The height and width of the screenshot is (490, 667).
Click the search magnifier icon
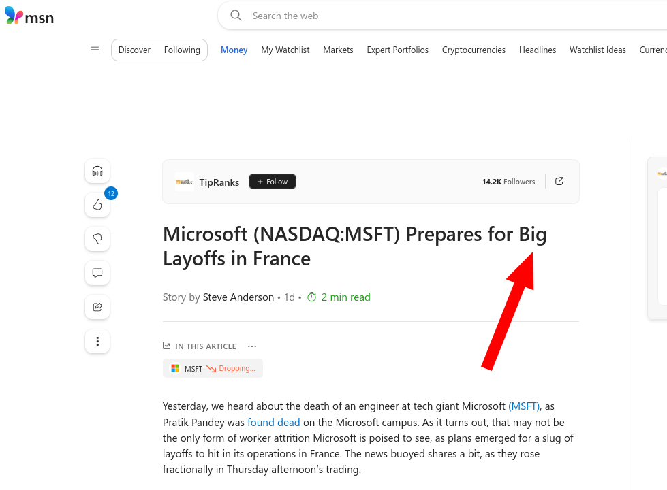tap(236, 15)
